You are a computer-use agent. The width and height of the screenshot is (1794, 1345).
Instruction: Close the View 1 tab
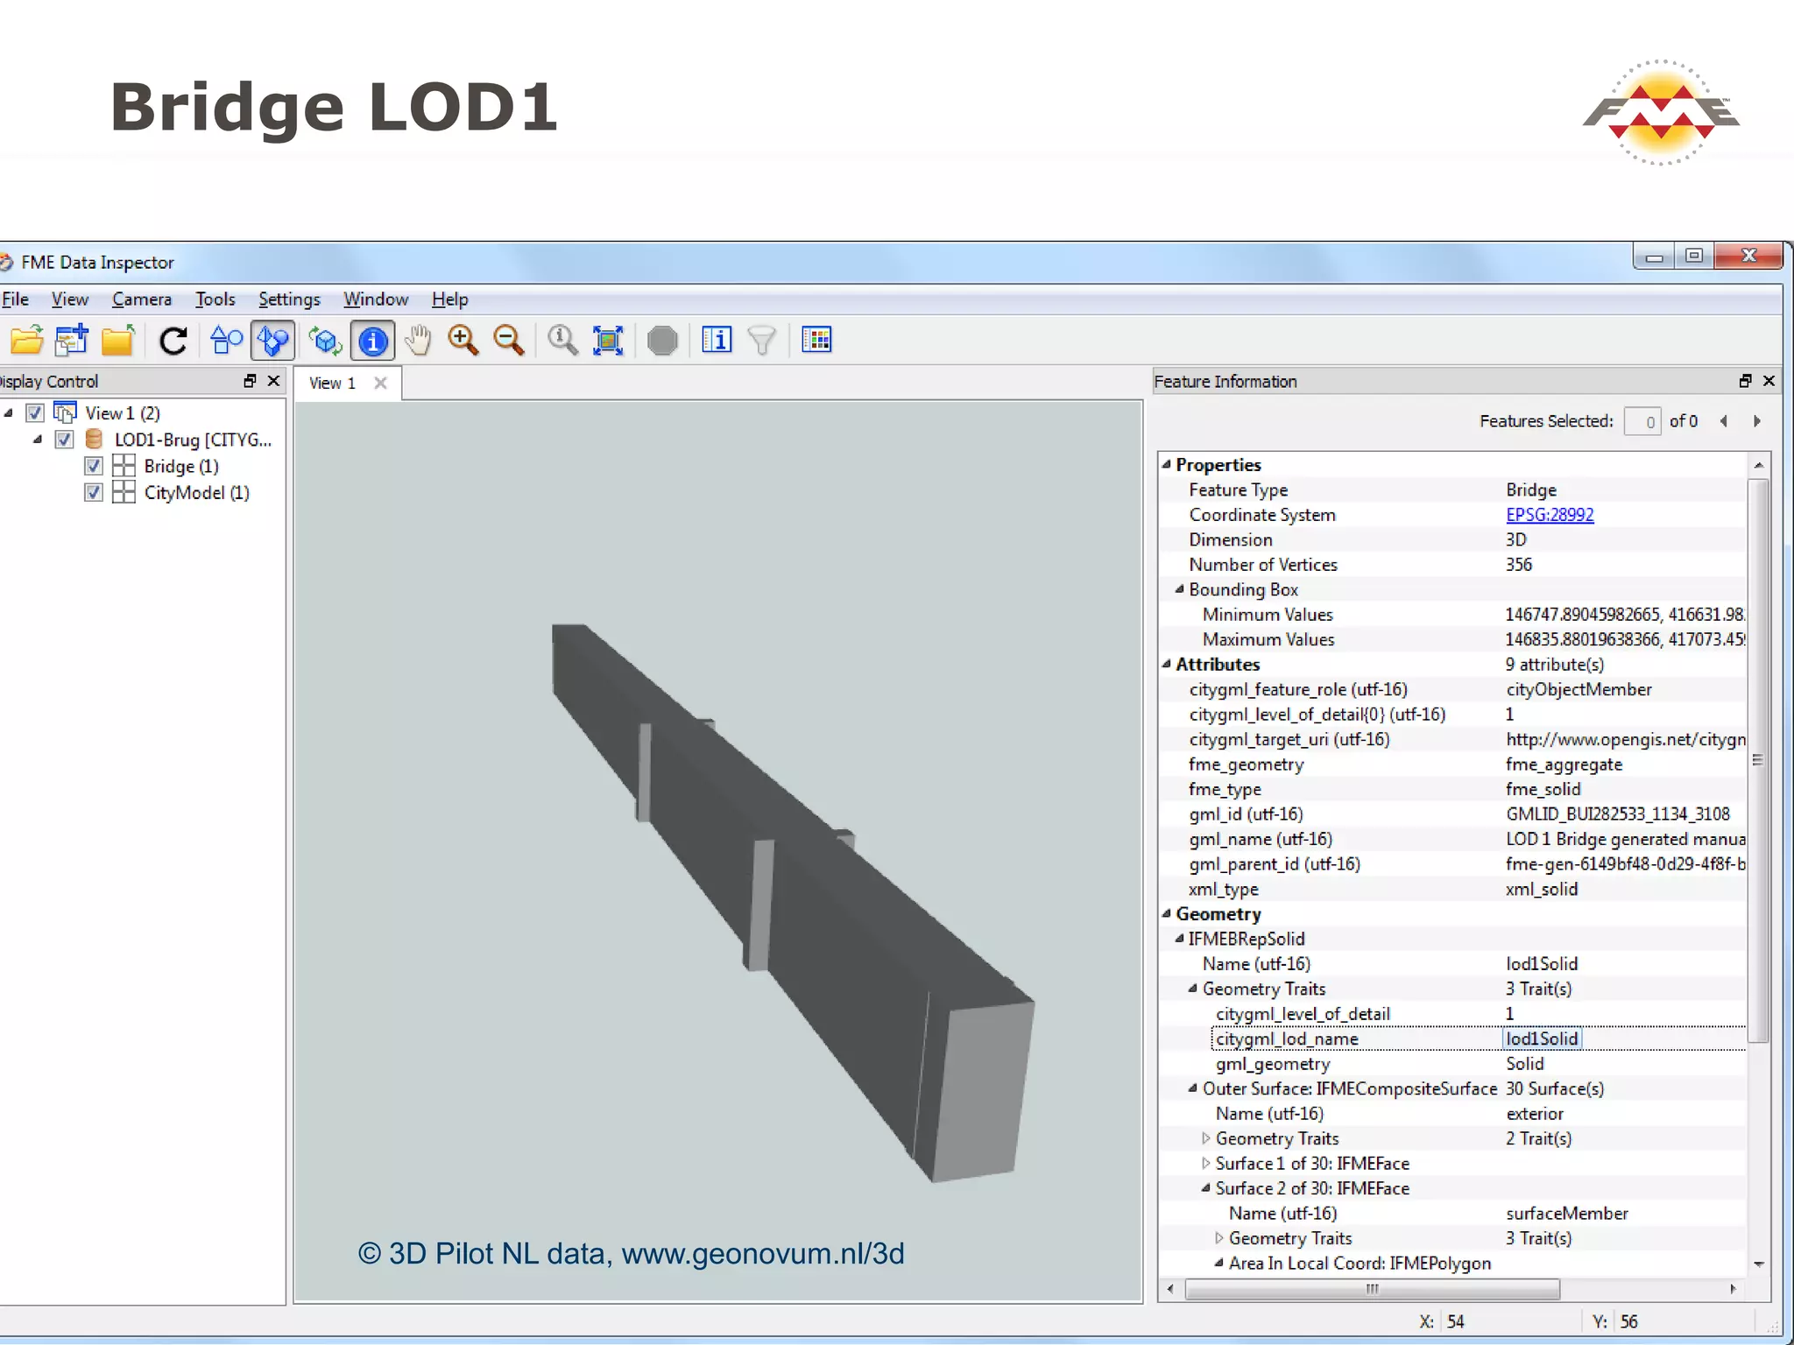380,383
